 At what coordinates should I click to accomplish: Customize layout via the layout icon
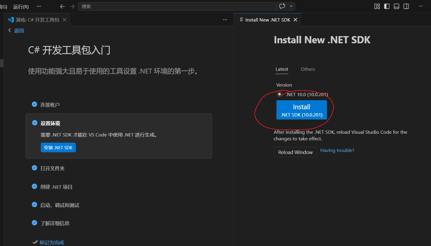tap(377, 6)
